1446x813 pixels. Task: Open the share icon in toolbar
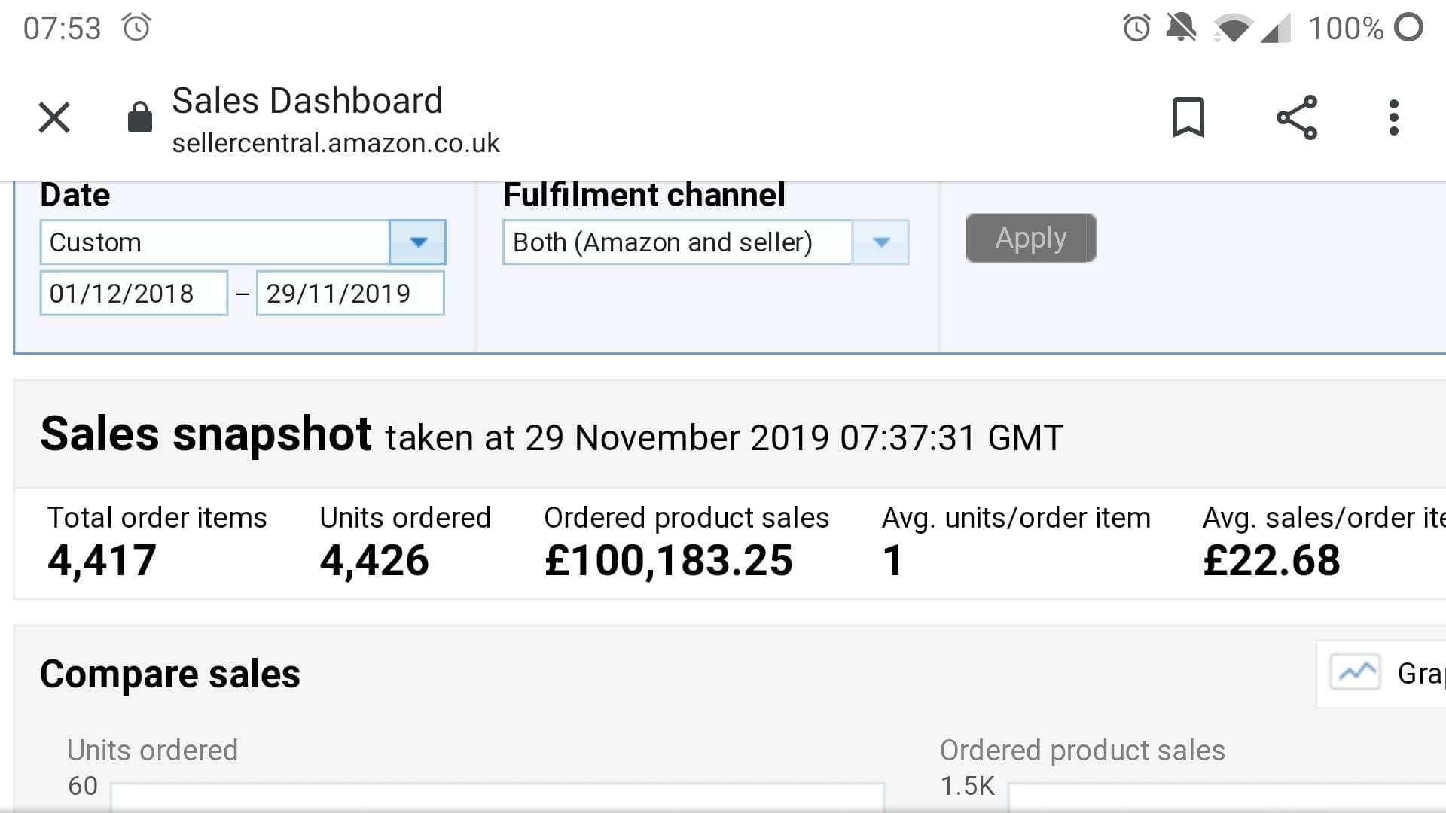tap(1297, 117)
